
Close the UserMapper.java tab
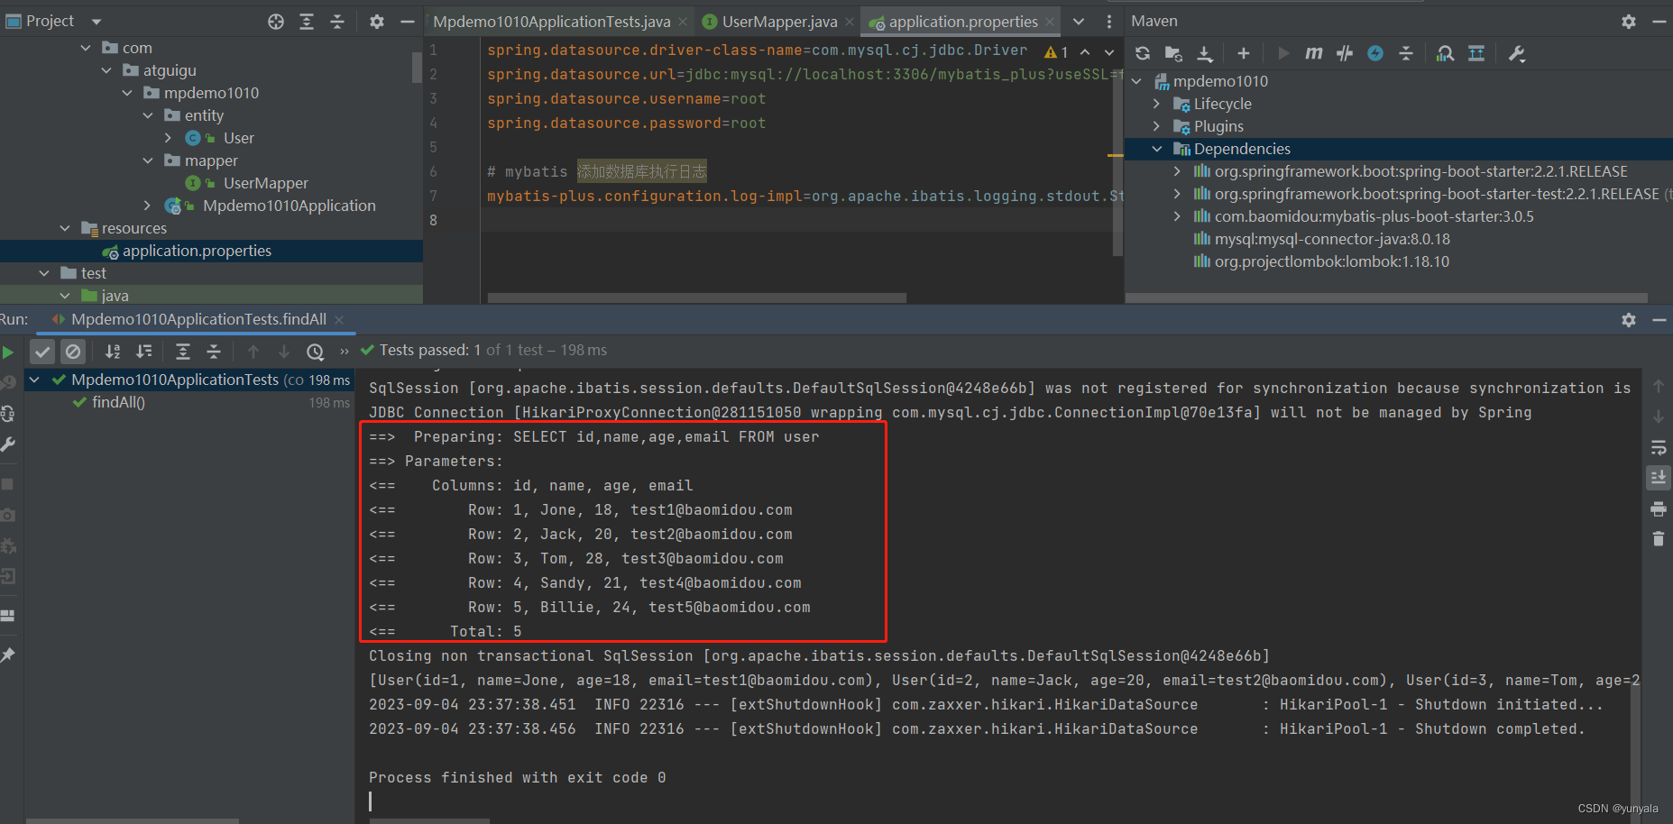[850, 22]
